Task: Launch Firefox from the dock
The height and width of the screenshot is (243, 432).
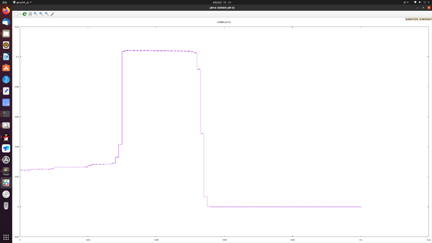Action: pos(6,11)
